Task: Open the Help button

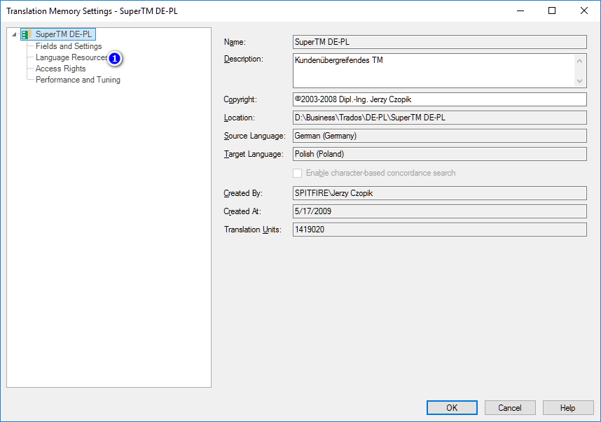Action: pos(567,408)
